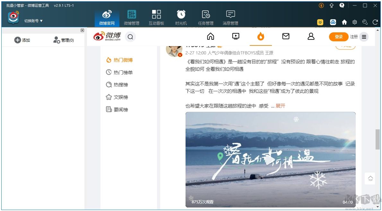Select the flame hot topics icon on Weibo

[x=261, y=37]
